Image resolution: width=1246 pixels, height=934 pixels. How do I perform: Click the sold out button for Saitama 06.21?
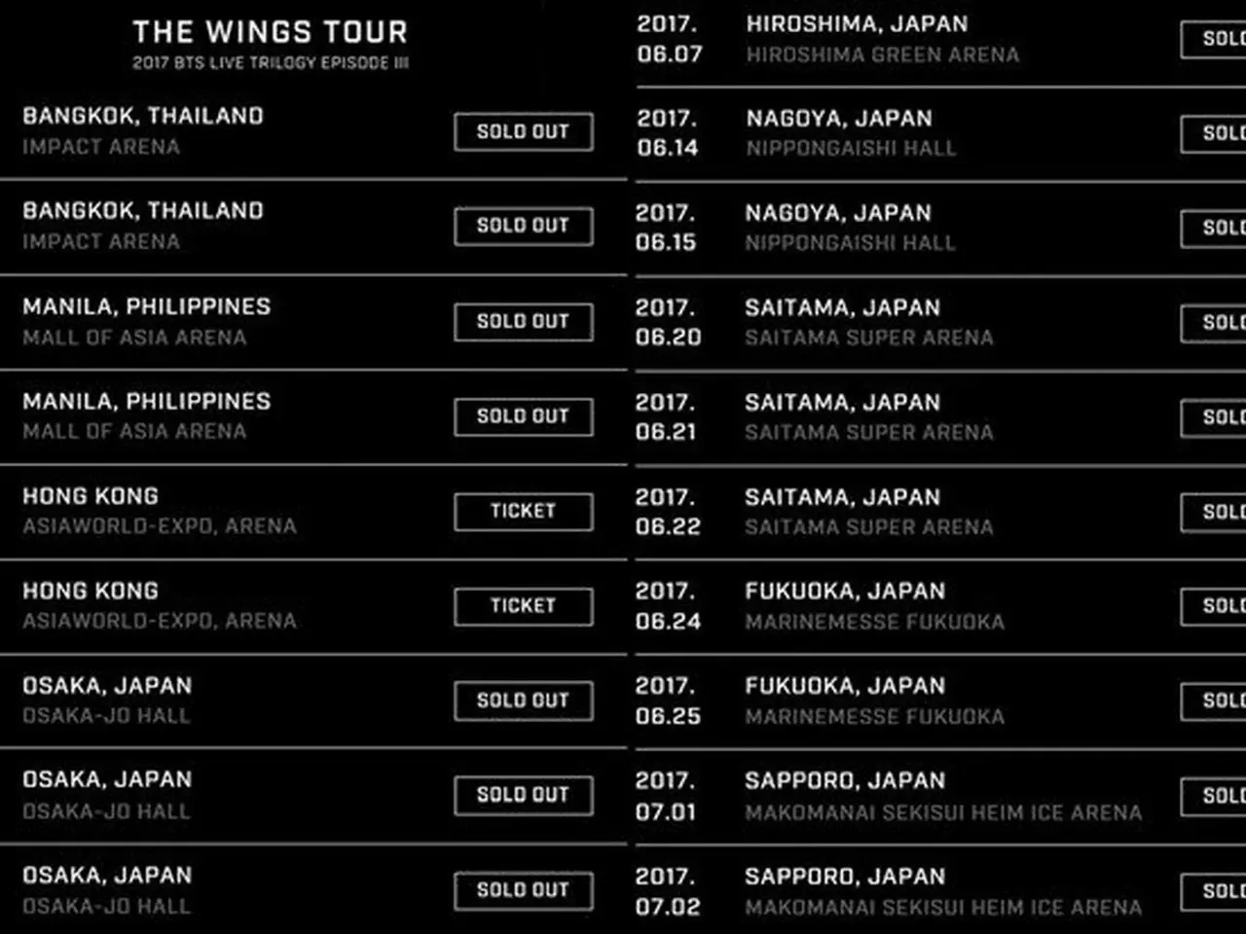coord(1214,417)
